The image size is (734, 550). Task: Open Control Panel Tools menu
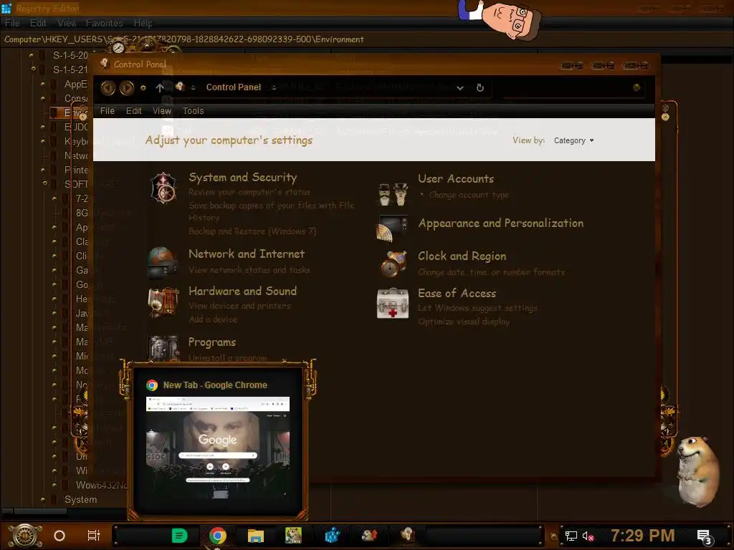click(x=194, y=111)
